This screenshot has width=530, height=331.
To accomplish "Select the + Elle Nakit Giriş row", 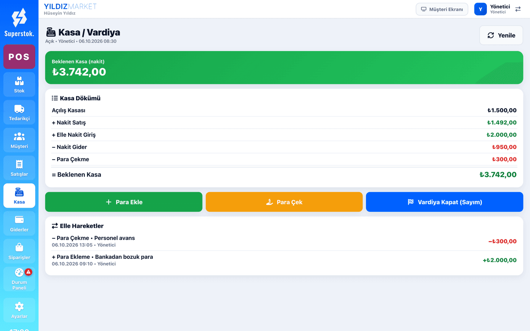I will click(x=284, y=135).
